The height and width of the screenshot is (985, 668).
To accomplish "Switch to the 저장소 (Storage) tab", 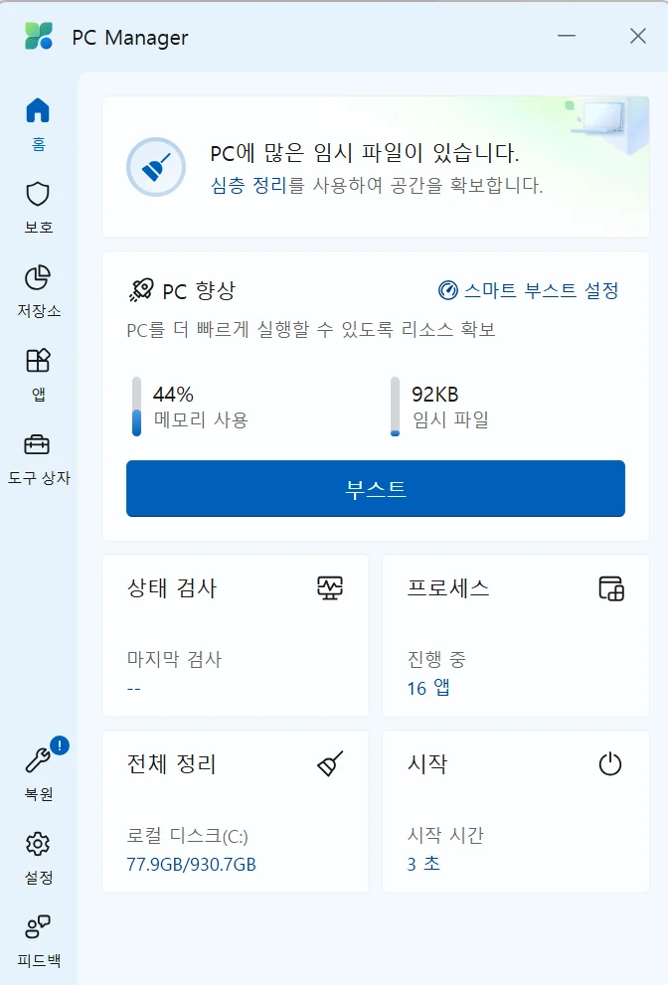I will (x=38, y=278).
